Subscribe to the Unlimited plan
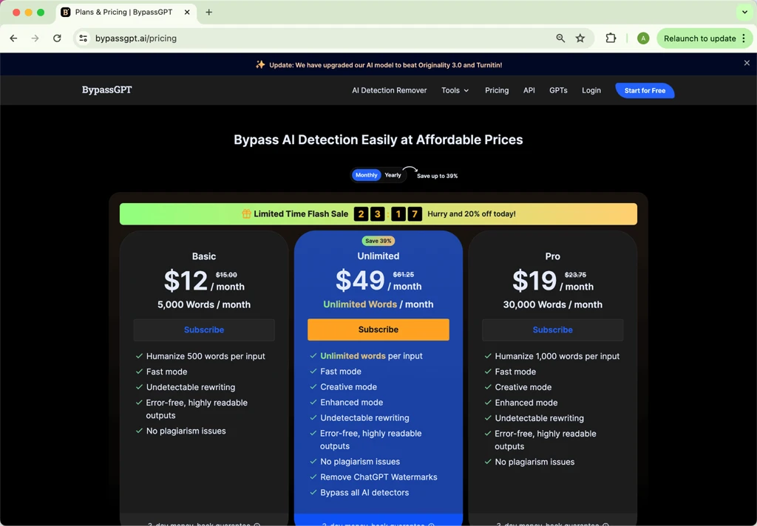The width and height of the screenshot is (757, 526). click(x=378, y=329)
